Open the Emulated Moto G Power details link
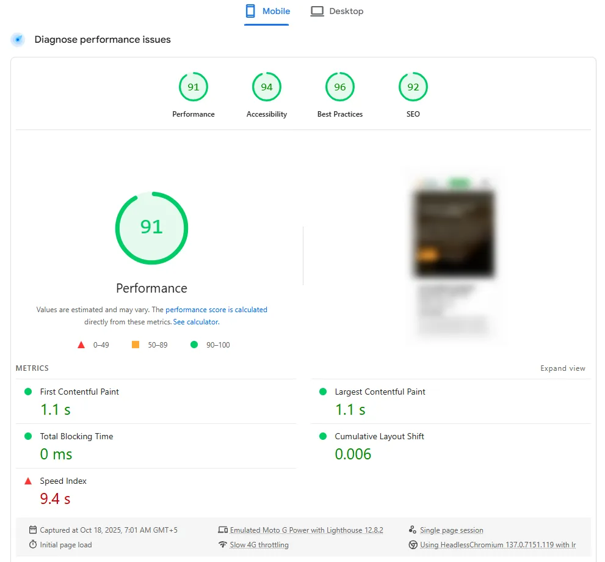Image resolution: width=605 pixels, height=562 pixels. [306, 530]
